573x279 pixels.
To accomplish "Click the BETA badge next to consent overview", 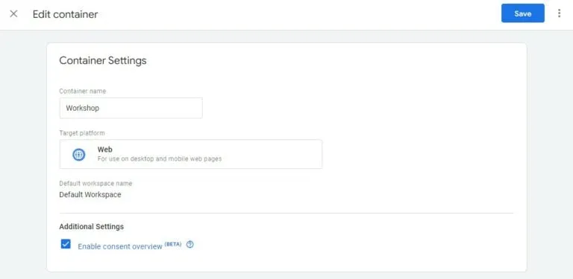I will coord(173,244).
